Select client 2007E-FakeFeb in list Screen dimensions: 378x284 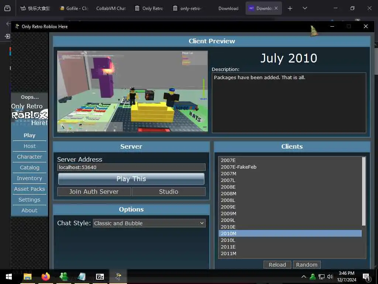[x=290, y=167]
